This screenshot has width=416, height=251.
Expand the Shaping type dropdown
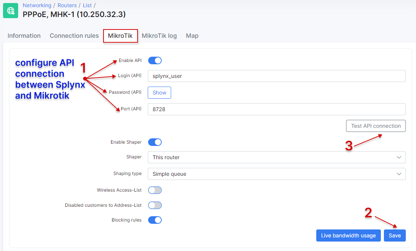point(277,174)
